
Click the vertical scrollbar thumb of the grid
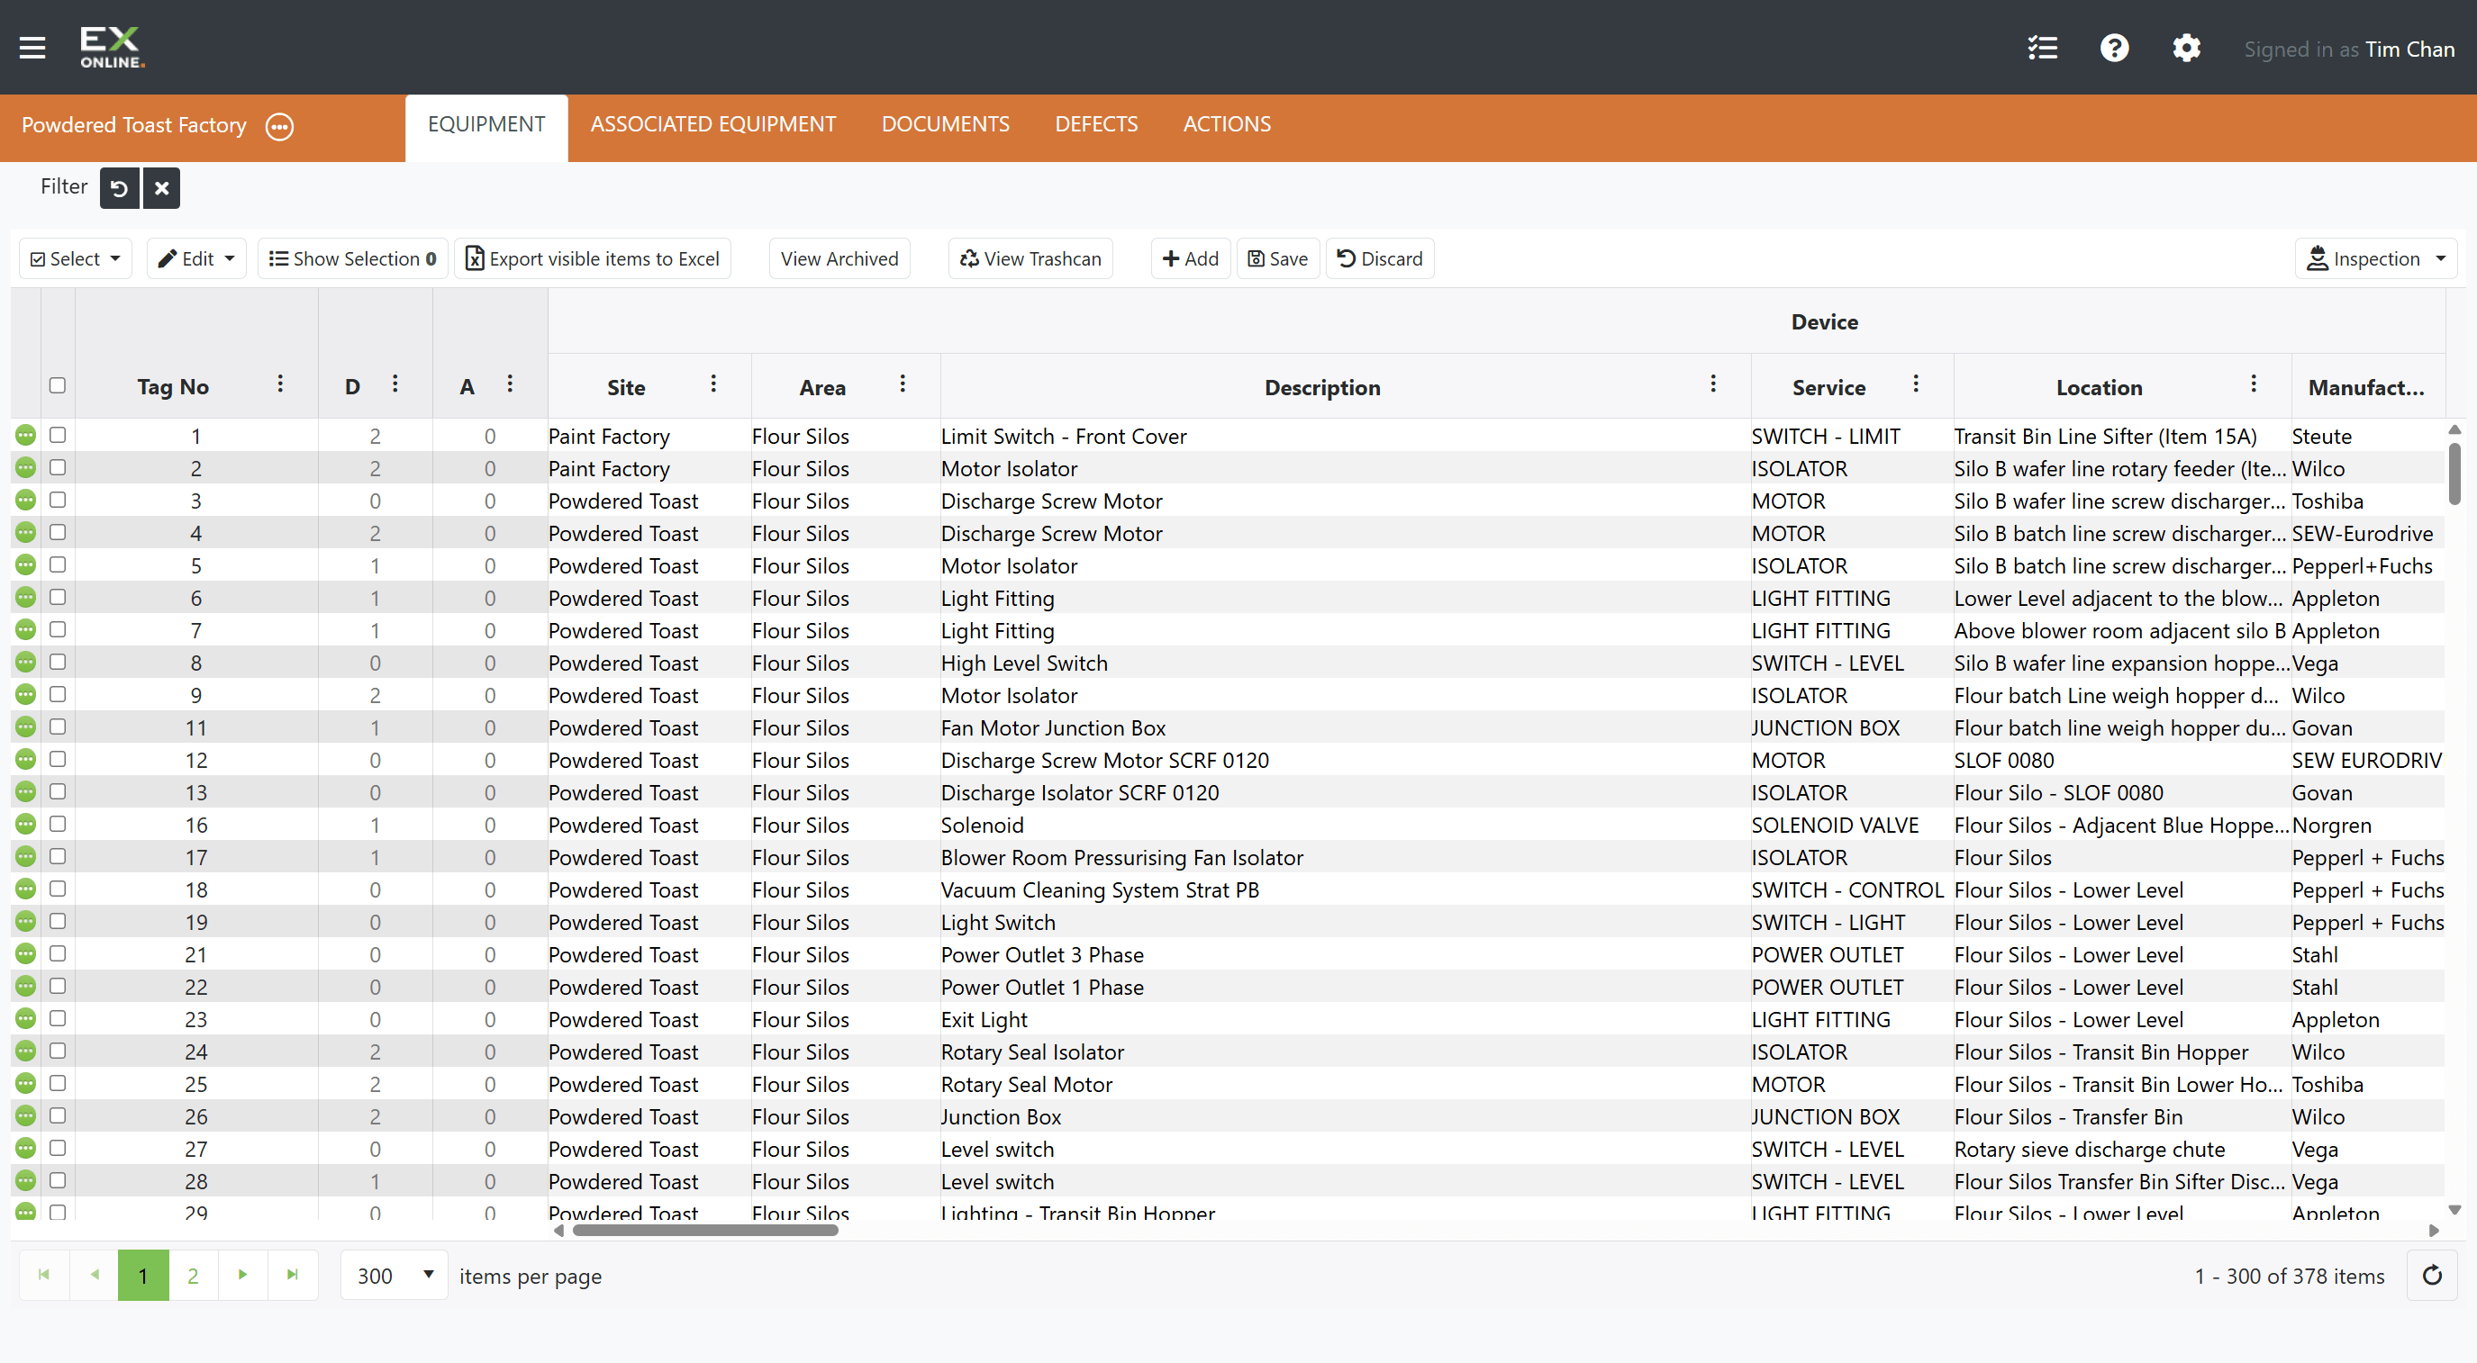pyautogui.click(x=2454, y=472)
